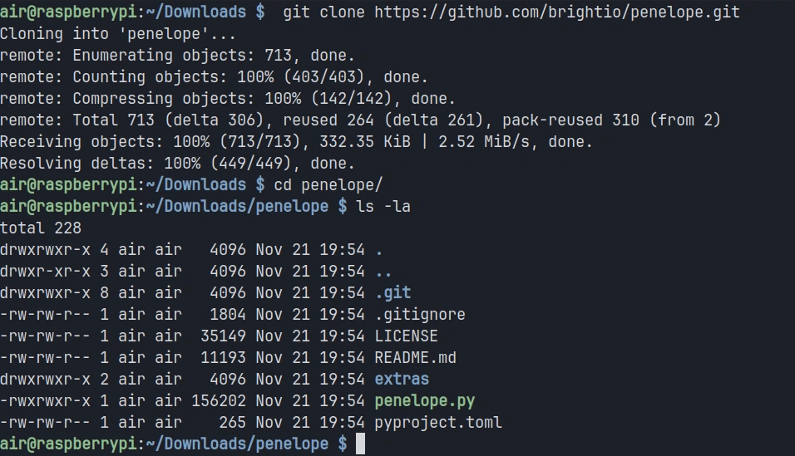Click the "remote: Compressing objects" line
The image size is (795, 456).
(228, 99)
